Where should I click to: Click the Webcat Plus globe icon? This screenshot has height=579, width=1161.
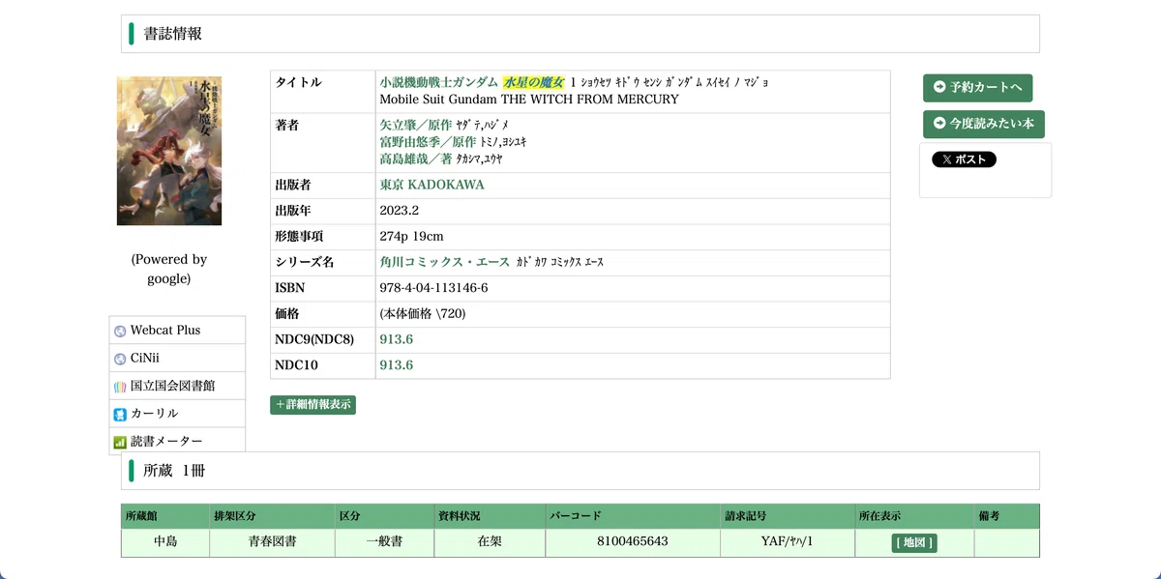120,331
